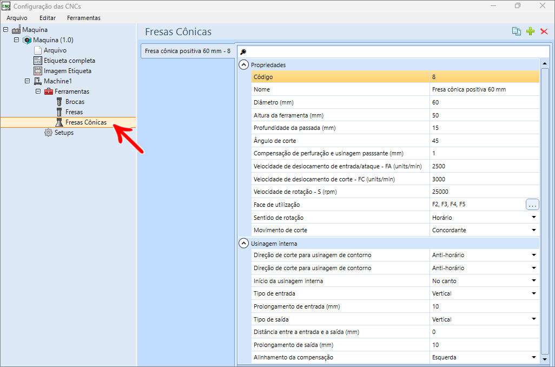Click the properties panel vertical scrollbar thumb

pyautogui.click(x=545, y=211)
